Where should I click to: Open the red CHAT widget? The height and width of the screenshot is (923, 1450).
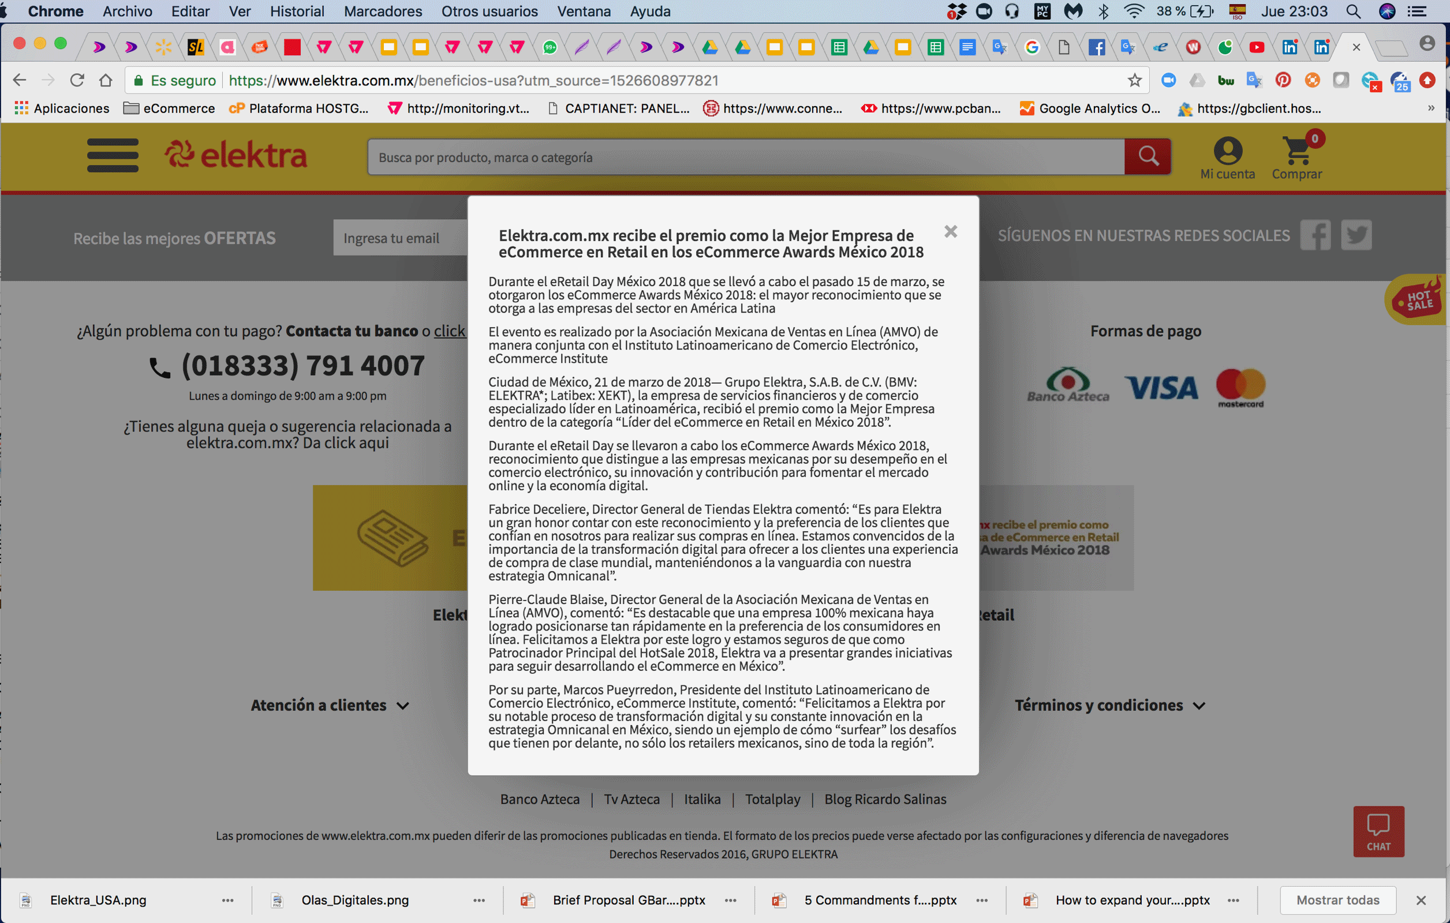tap(1378, 831)
